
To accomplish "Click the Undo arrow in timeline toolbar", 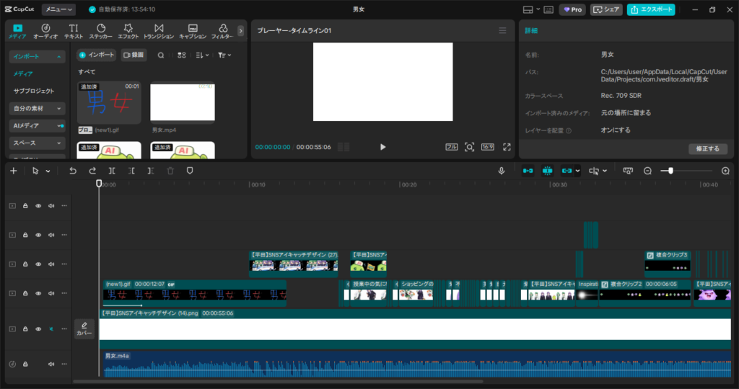I will (x=73, y=171).
